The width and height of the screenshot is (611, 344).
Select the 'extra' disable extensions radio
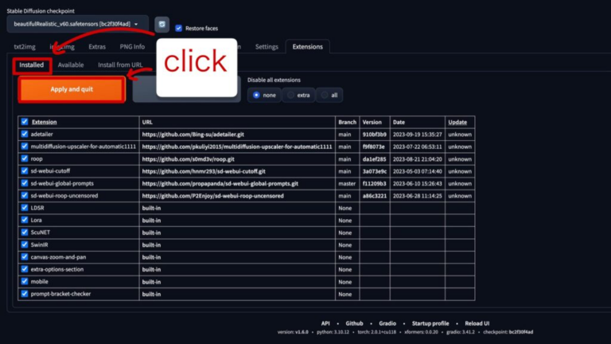coord(292,95)
